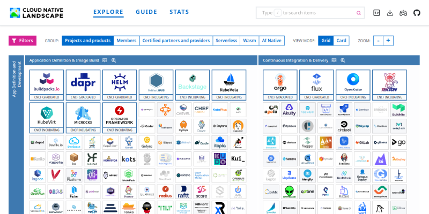Open the Operator Framework project card
The height and width of the screenshot is (214, 429).
[x=120, y=118]
